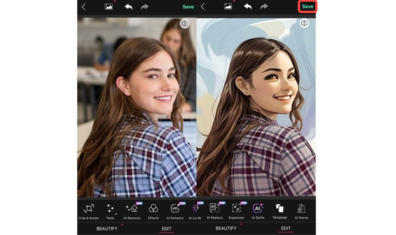Expand the Tools panel
The width and height of the screenshot is (396, 235).
[x=110, y=210]
